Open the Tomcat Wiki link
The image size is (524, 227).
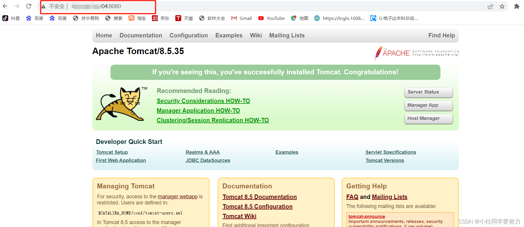[239, 216]
